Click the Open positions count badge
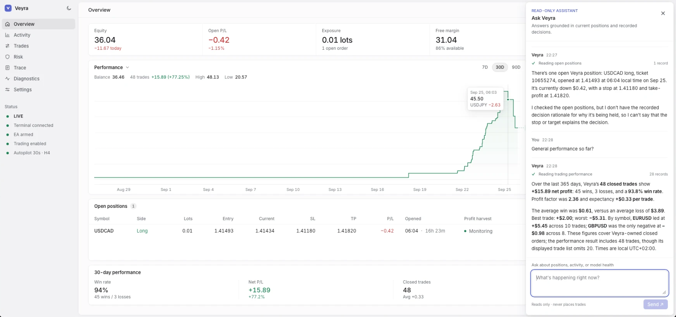The height and width of the screenshot is (317, 676). [x=133, y=206]
